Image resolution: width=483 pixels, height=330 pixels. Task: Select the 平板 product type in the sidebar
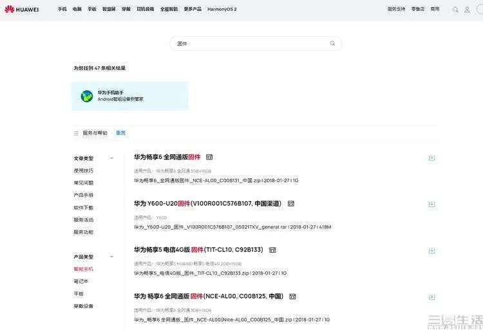point(79,294)
